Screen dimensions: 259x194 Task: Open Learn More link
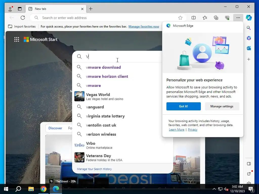pos(177,130)
